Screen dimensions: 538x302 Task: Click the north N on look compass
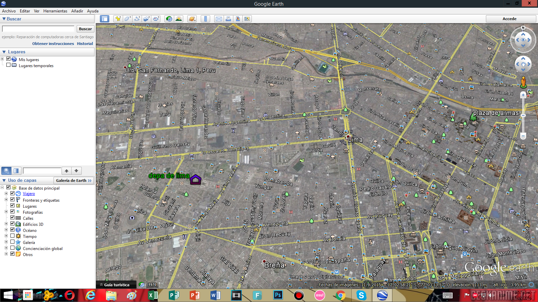(523, 28)
